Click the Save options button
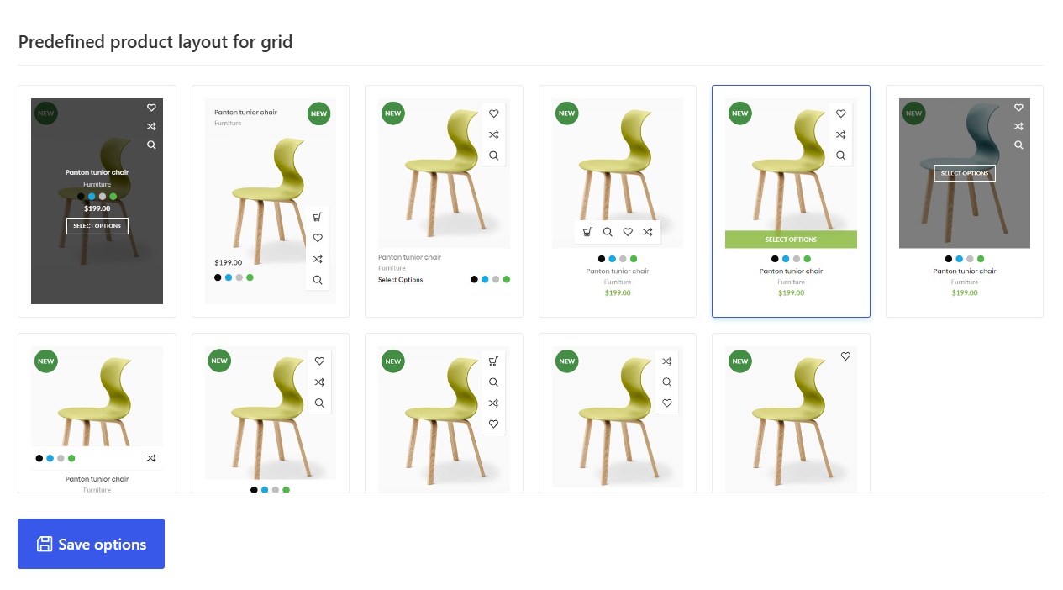This screenshot has width=1063, height=590. click(91, 544)
